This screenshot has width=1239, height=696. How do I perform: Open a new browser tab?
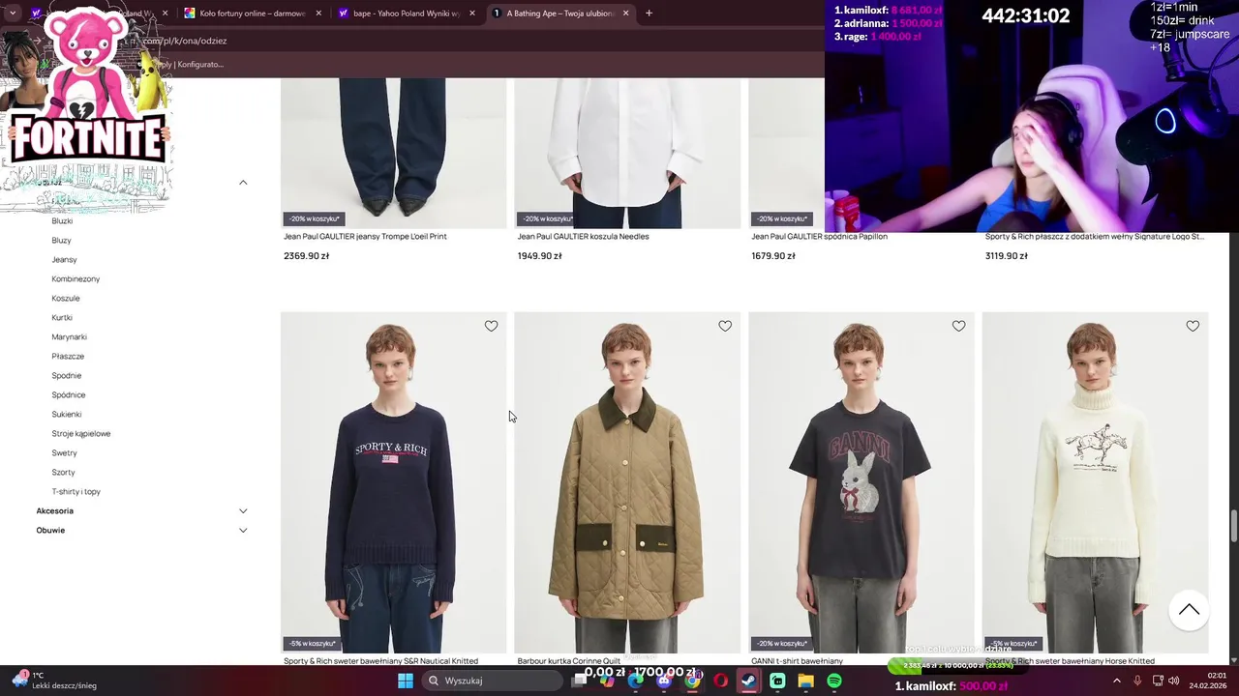click(x=649, y=14)
